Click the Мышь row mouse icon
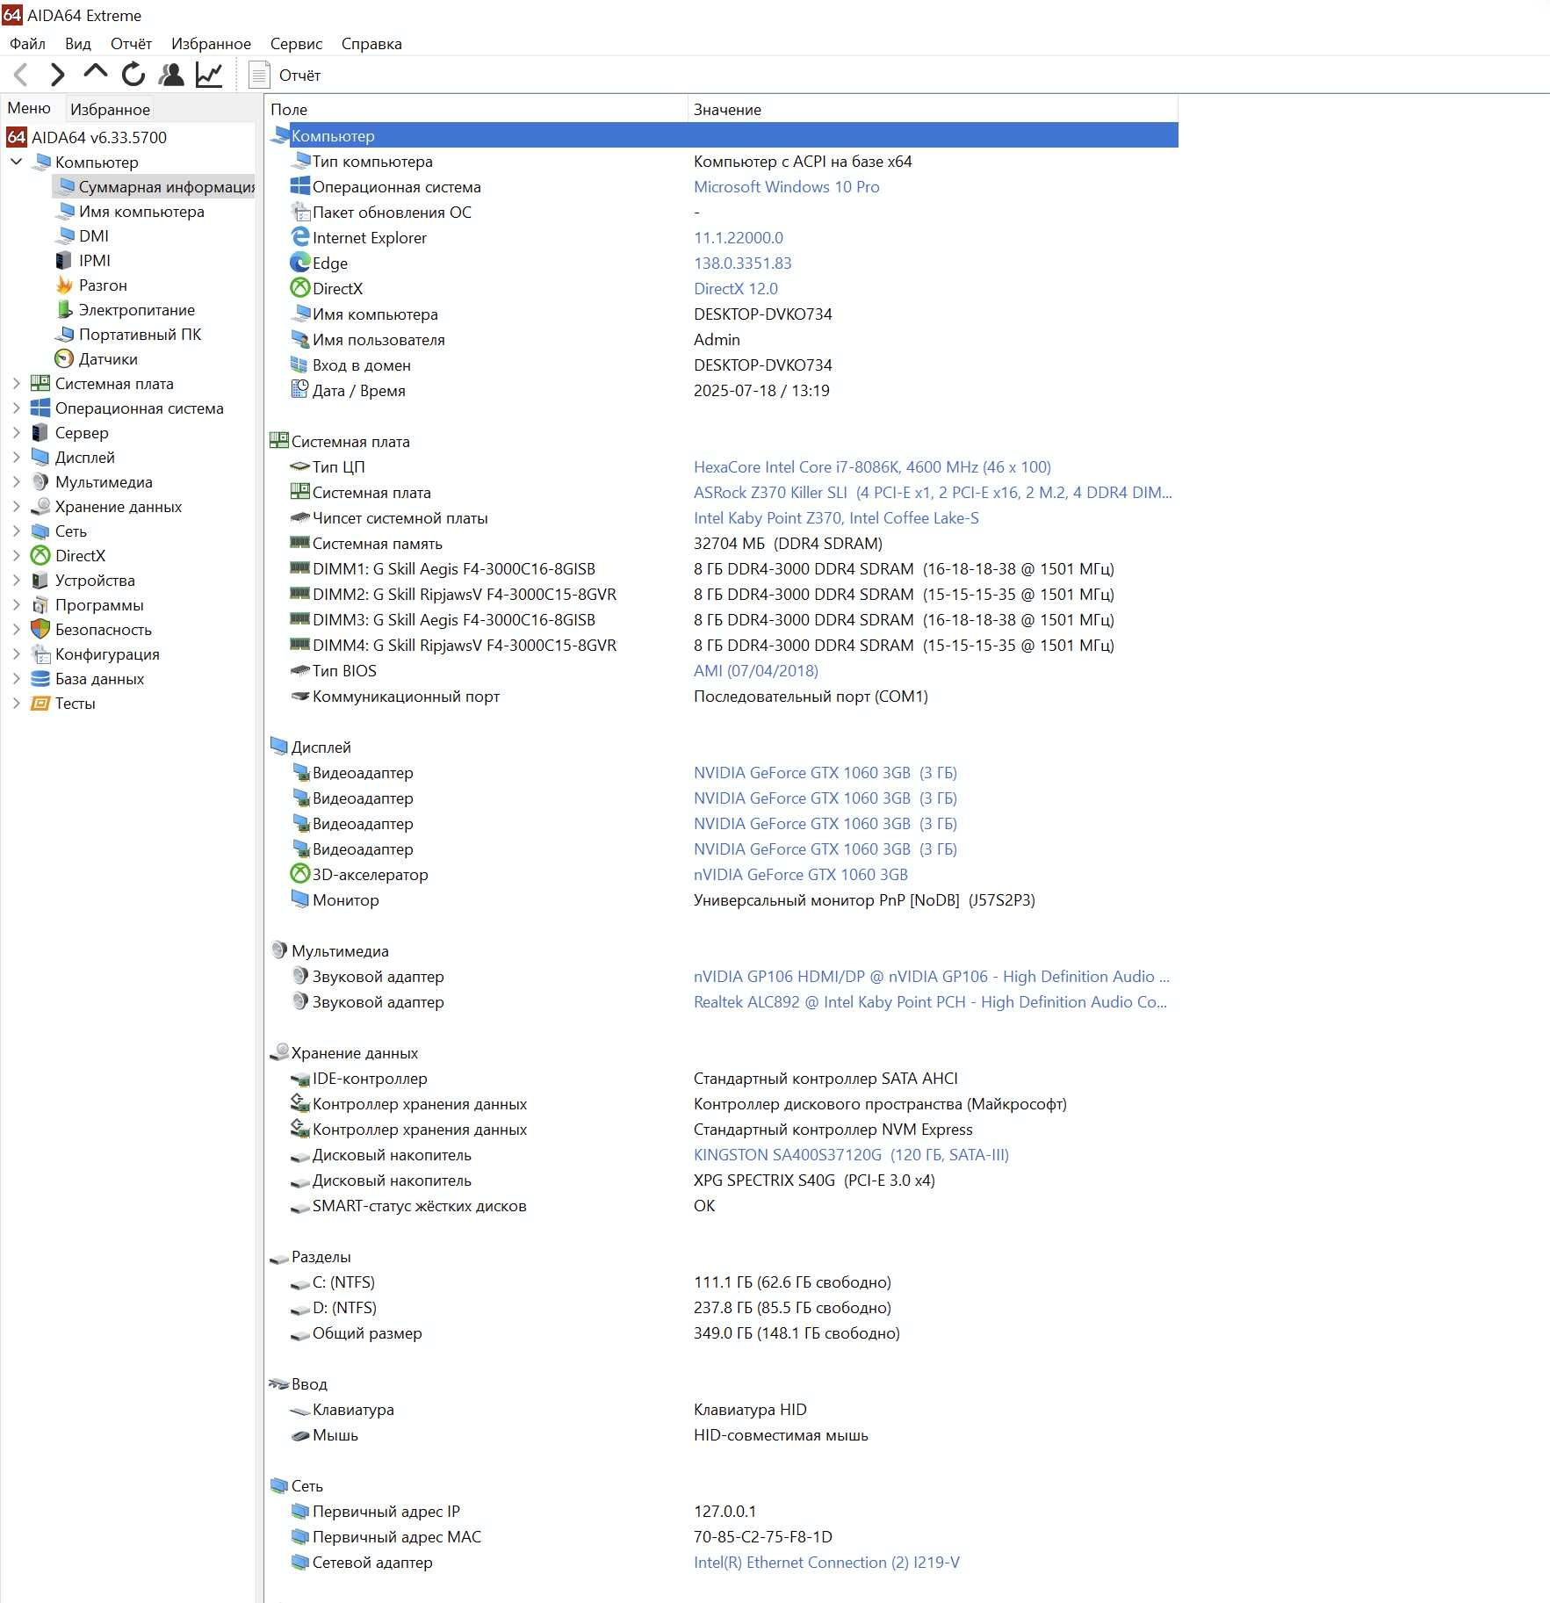Image resolution: width=1550 pixels, height=1603 pixels. pos(300,1434)
